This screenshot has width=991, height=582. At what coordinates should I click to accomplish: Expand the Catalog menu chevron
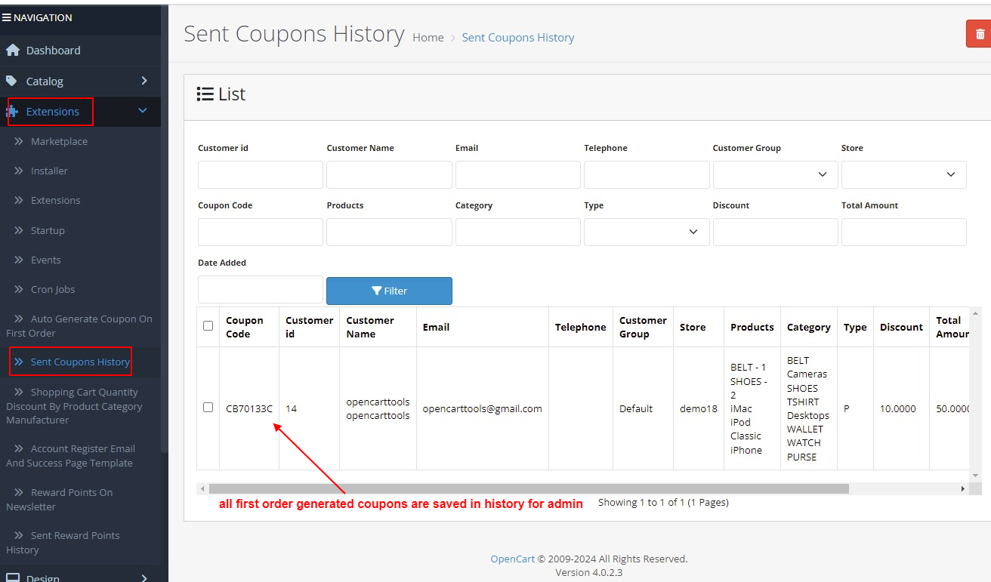[144, 81]
